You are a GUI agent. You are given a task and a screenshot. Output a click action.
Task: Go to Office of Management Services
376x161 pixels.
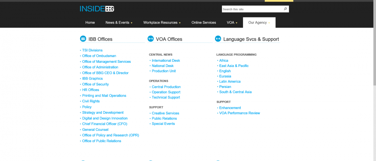(106, 62)
